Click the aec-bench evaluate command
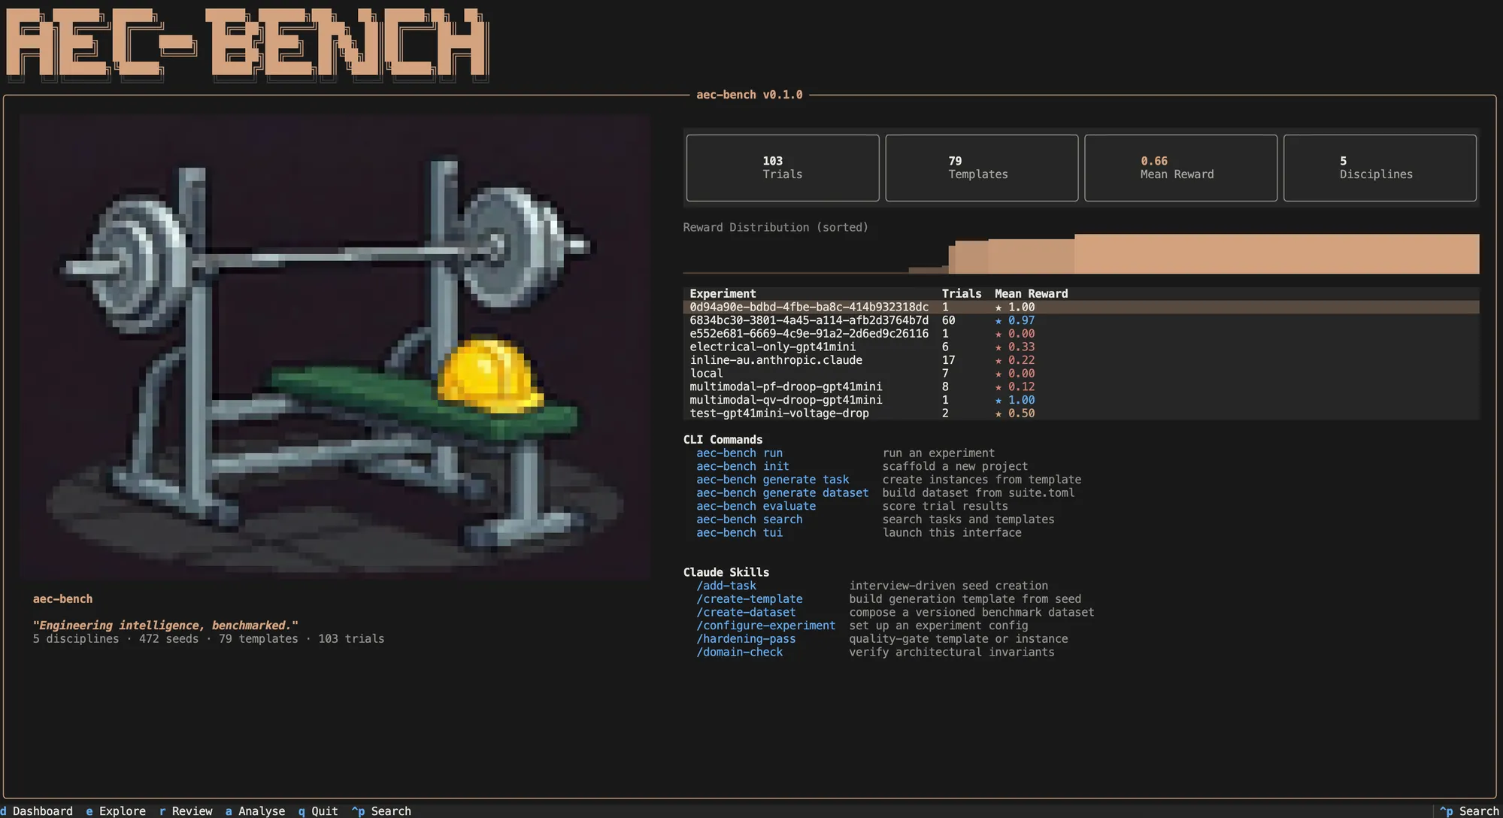 point(756,506)
